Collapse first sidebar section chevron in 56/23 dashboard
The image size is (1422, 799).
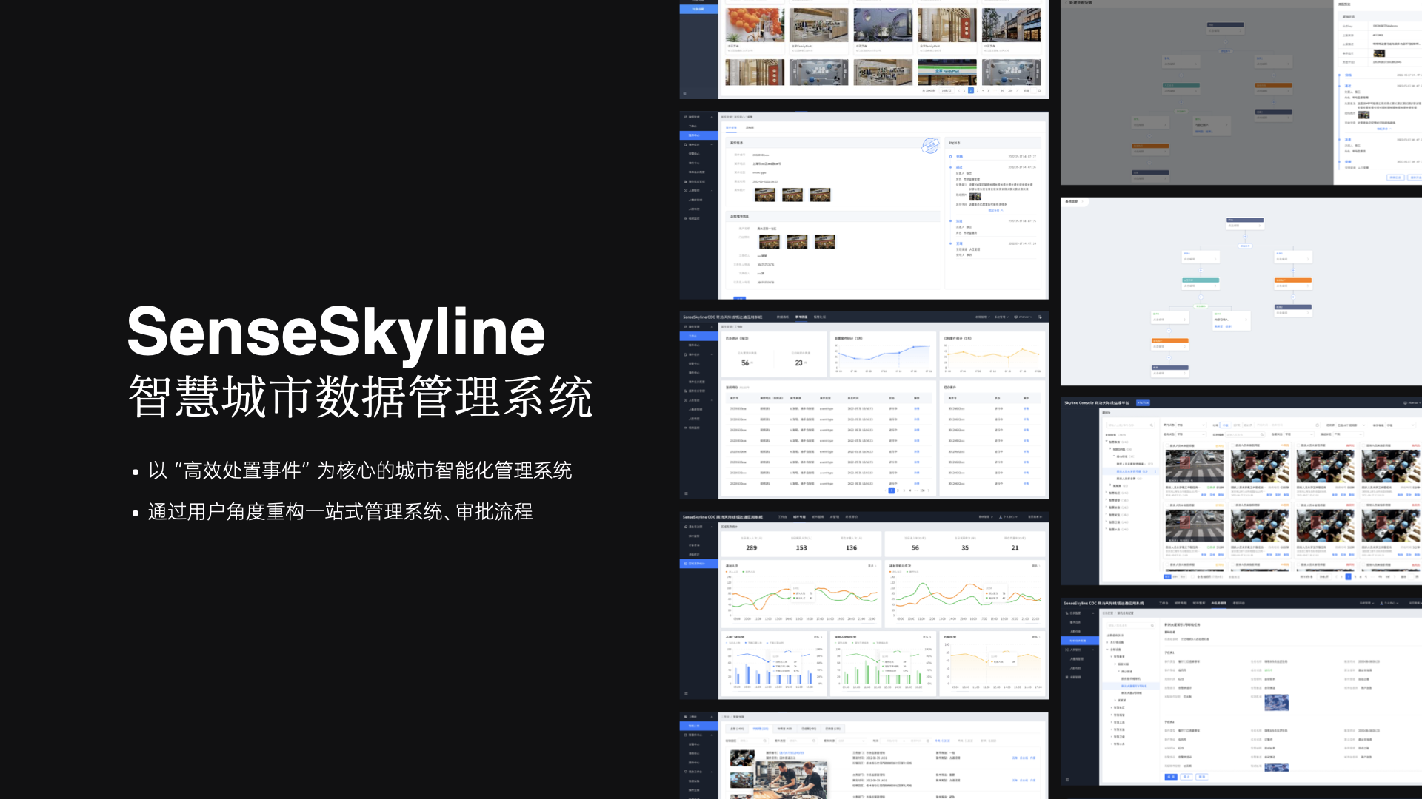click(x=712, y=327)
